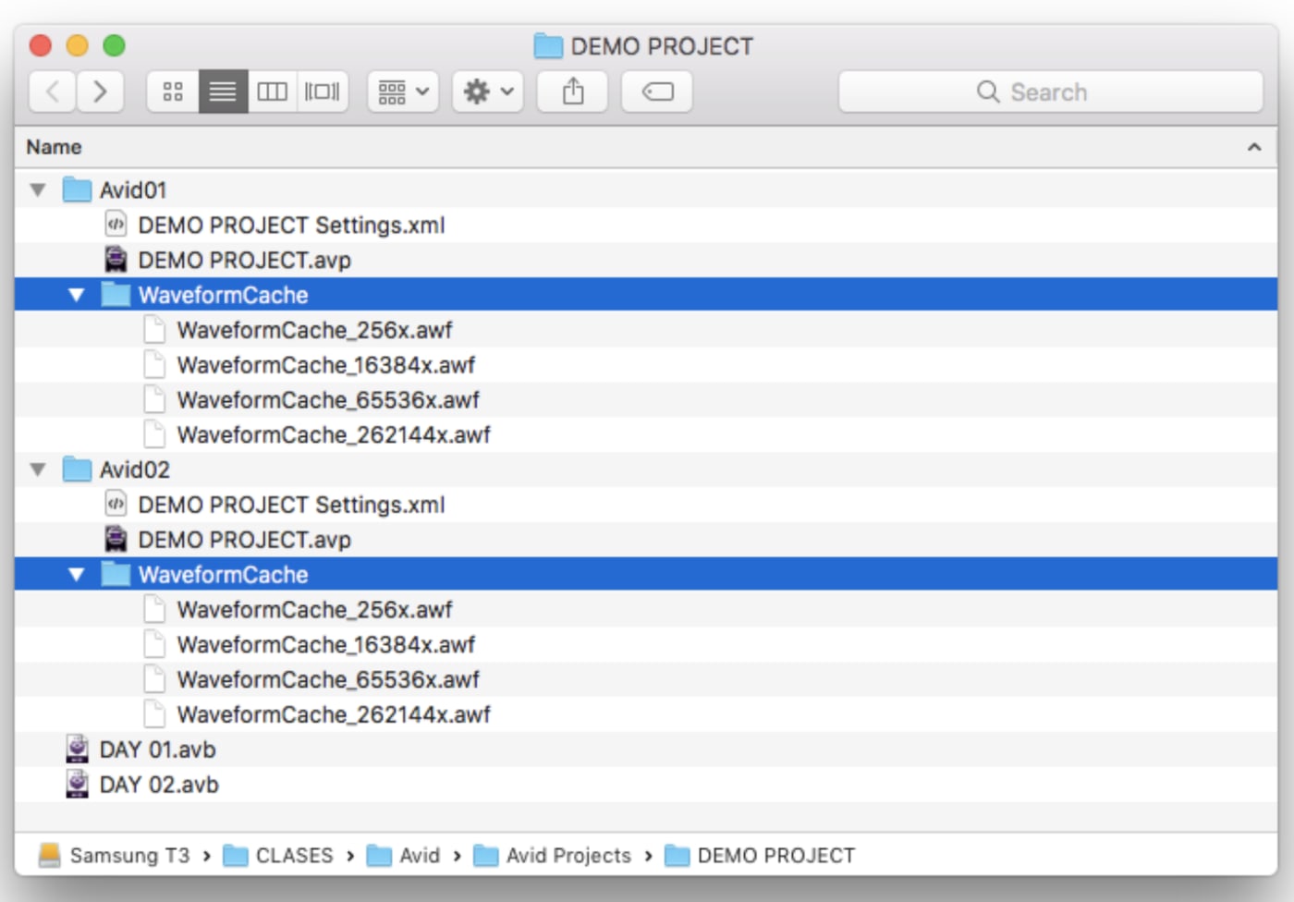Click Avid Projects in the path bar
The height and width of the screenshot is (902, 1294).
point(568,856)
